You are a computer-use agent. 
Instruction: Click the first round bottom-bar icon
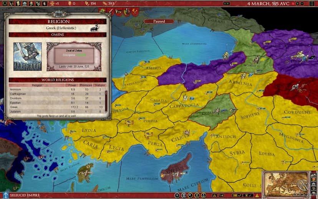[x=177, y=195]
